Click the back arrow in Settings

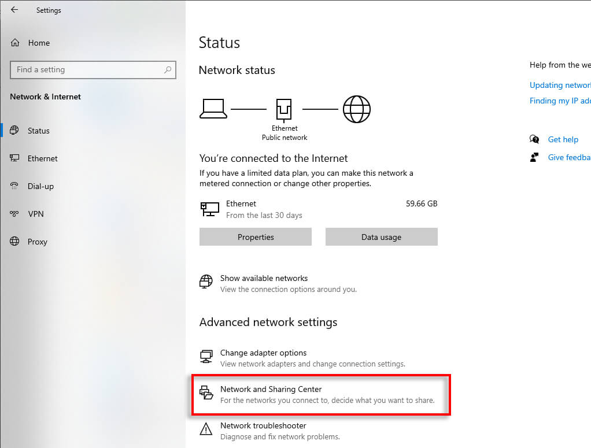coord(14,10)
